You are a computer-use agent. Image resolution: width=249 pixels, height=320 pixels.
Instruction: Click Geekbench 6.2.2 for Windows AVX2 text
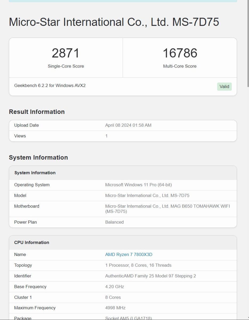[50, 86]
